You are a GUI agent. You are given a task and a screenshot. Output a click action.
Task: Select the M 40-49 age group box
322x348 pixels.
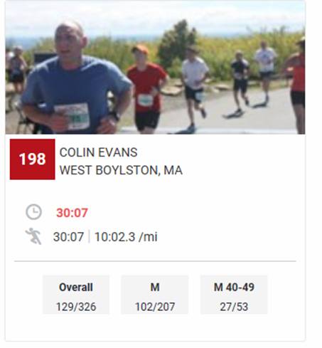pyautogui.click(x=234, y=295)
